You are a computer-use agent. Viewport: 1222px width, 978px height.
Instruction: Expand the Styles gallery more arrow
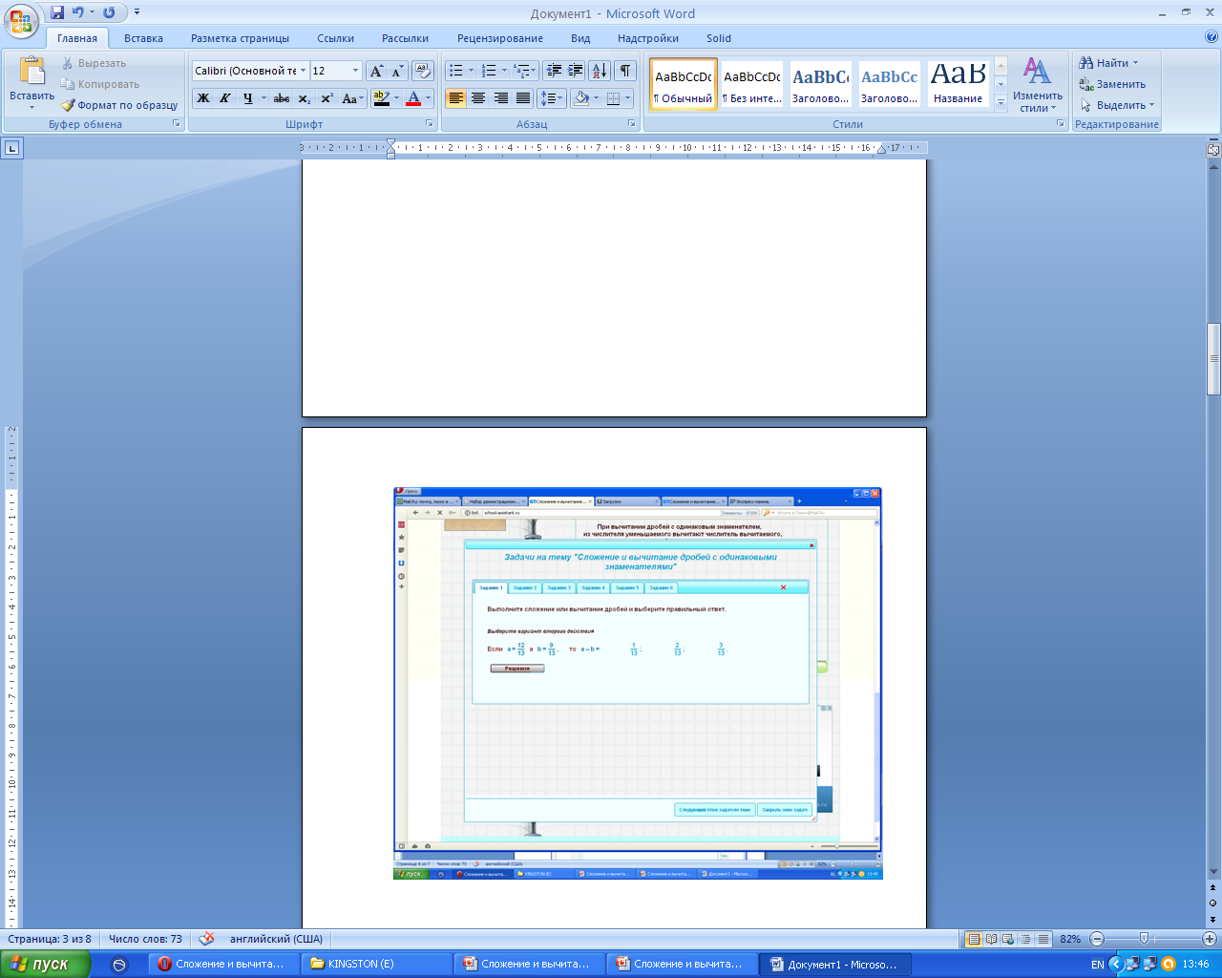click(x=1001, y=102)
